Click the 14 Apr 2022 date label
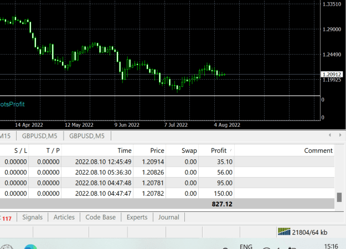The image size is (346, 249). 29,125
